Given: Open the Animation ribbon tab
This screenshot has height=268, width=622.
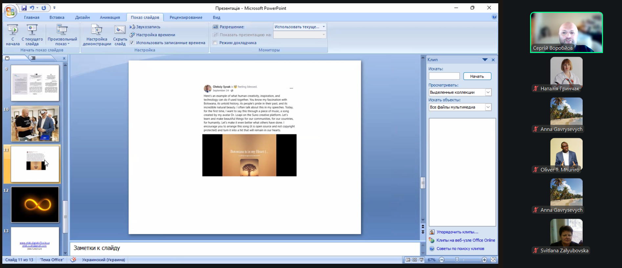Looking at the screenshot, I should (x=110, y=17).
